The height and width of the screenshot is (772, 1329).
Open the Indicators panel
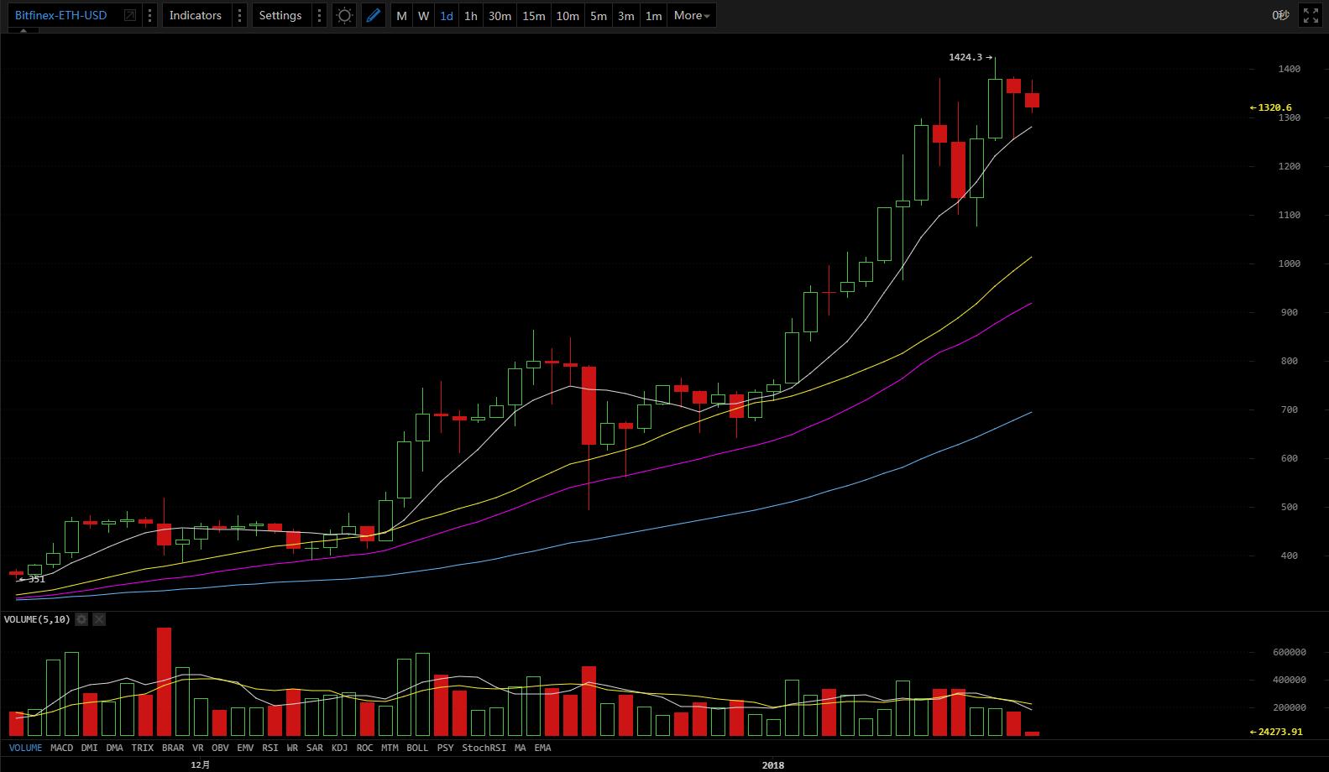point(195,15)
